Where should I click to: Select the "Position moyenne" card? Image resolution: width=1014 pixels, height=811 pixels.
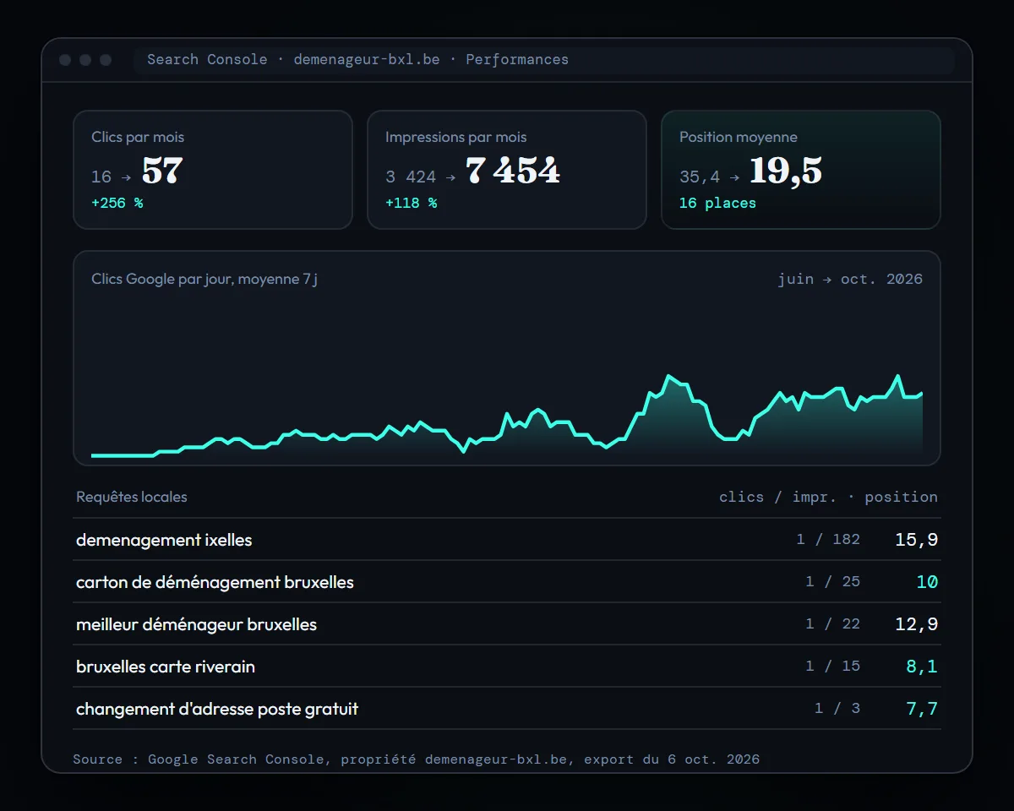[x=801, y=170]
